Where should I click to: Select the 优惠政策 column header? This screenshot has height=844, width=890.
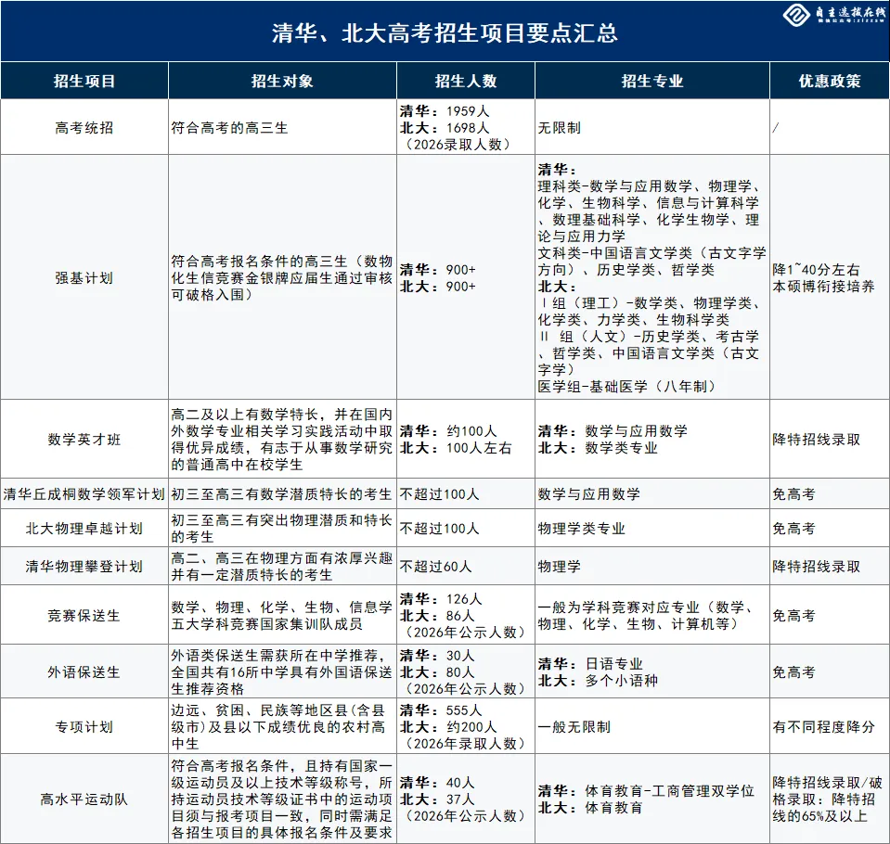click(830, 81)
